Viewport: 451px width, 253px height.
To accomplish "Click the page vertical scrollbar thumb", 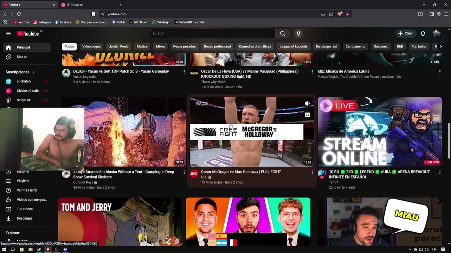I will (x=449, y=141).
